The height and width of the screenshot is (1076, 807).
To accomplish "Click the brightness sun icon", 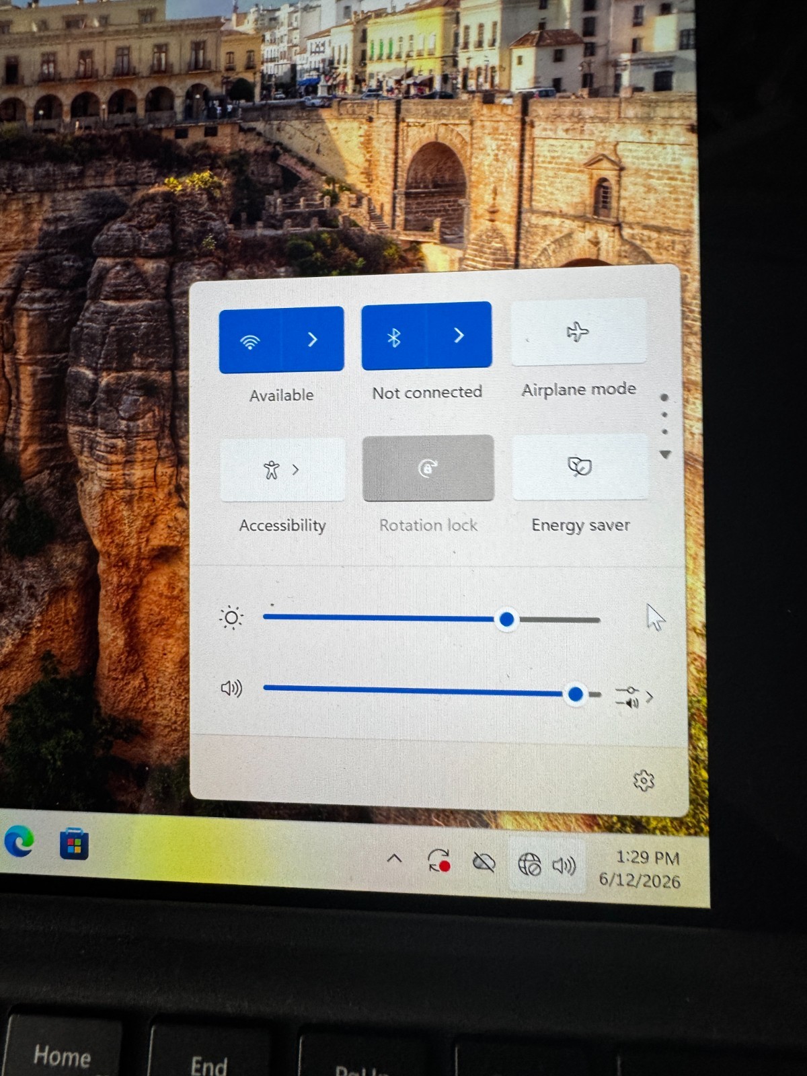I will pyautogui.click(x=231, y=617).
